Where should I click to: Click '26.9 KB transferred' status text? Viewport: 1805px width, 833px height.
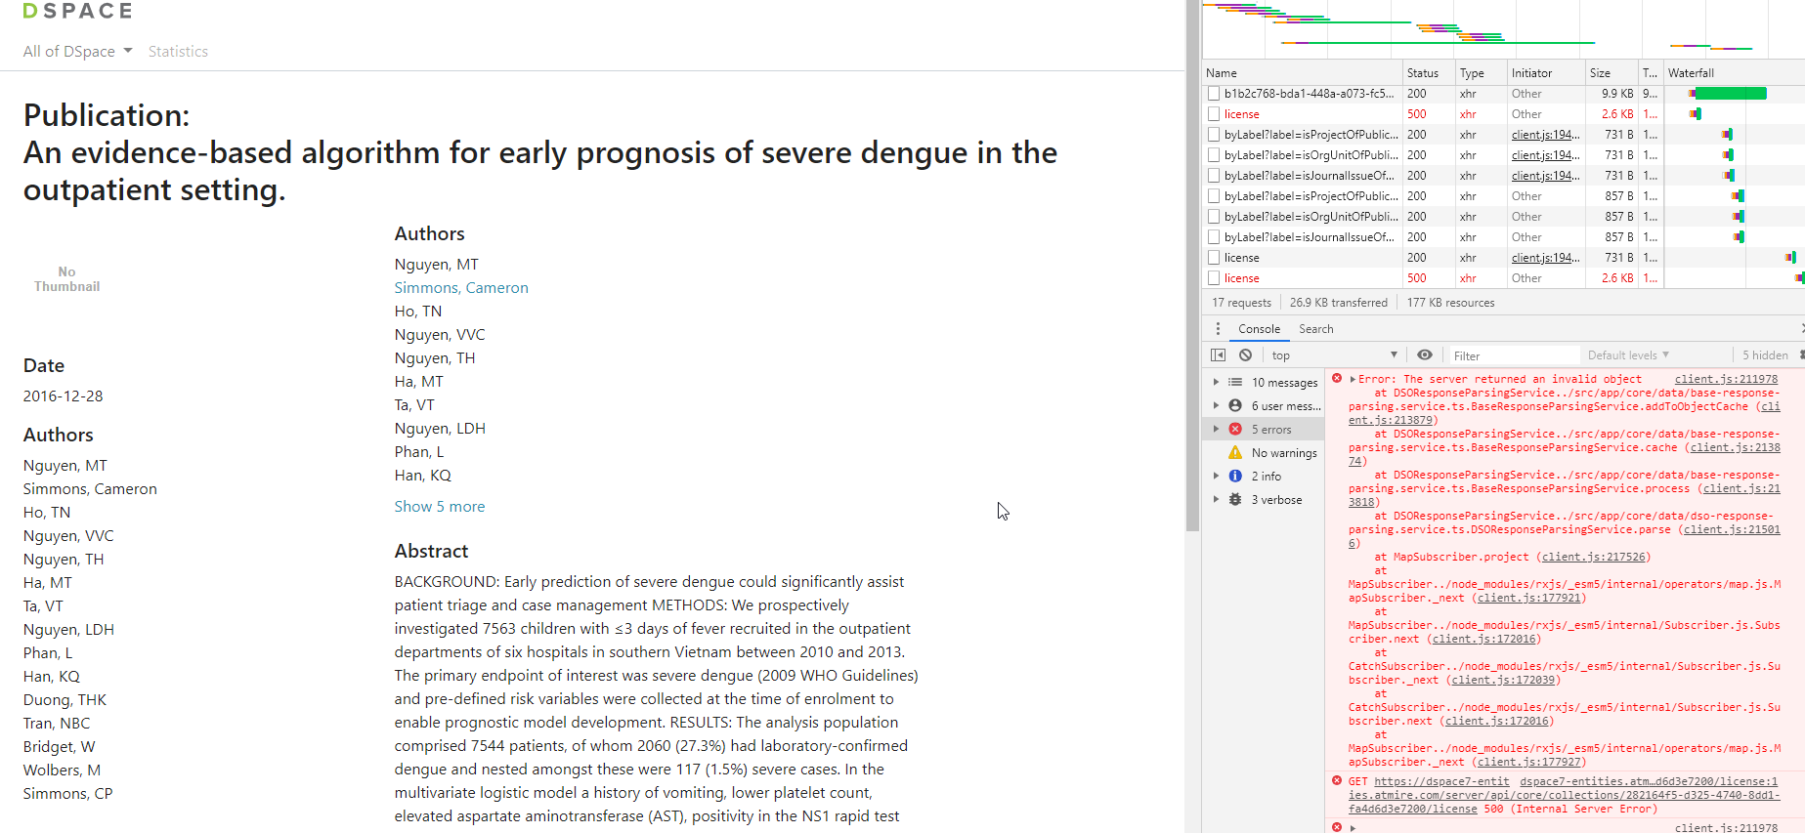[1338, 303]
